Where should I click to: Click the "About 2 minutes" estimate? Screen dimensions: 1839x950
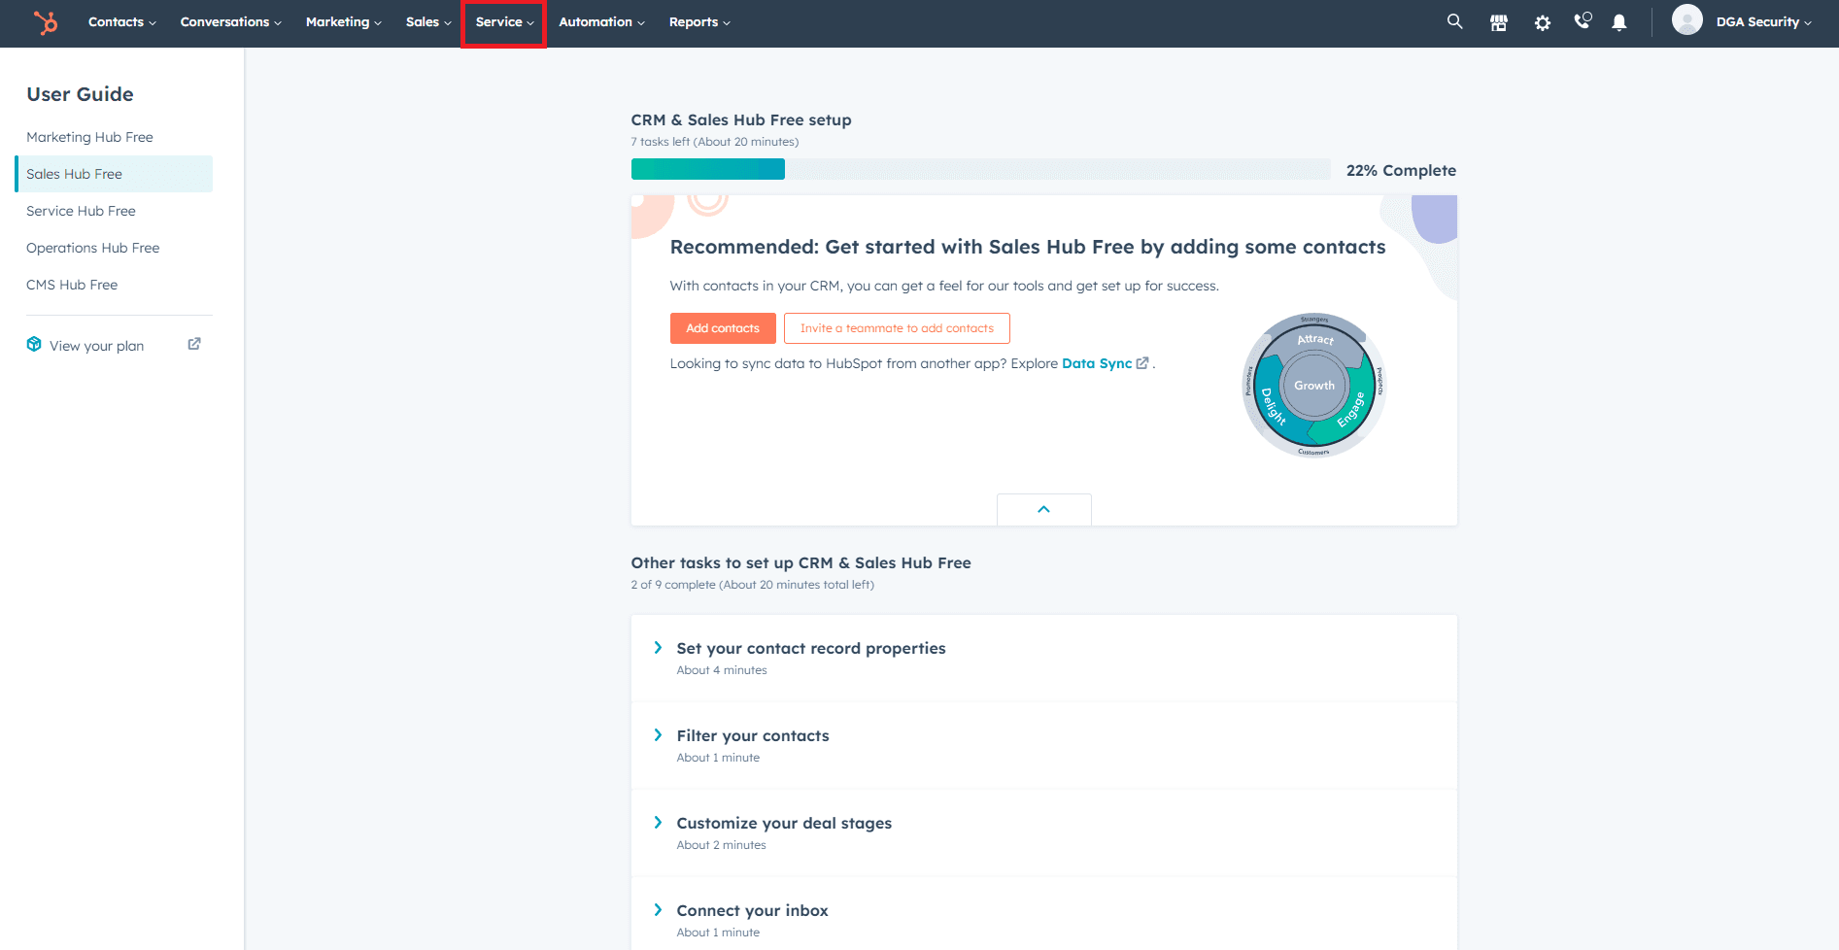pos(721,845)
